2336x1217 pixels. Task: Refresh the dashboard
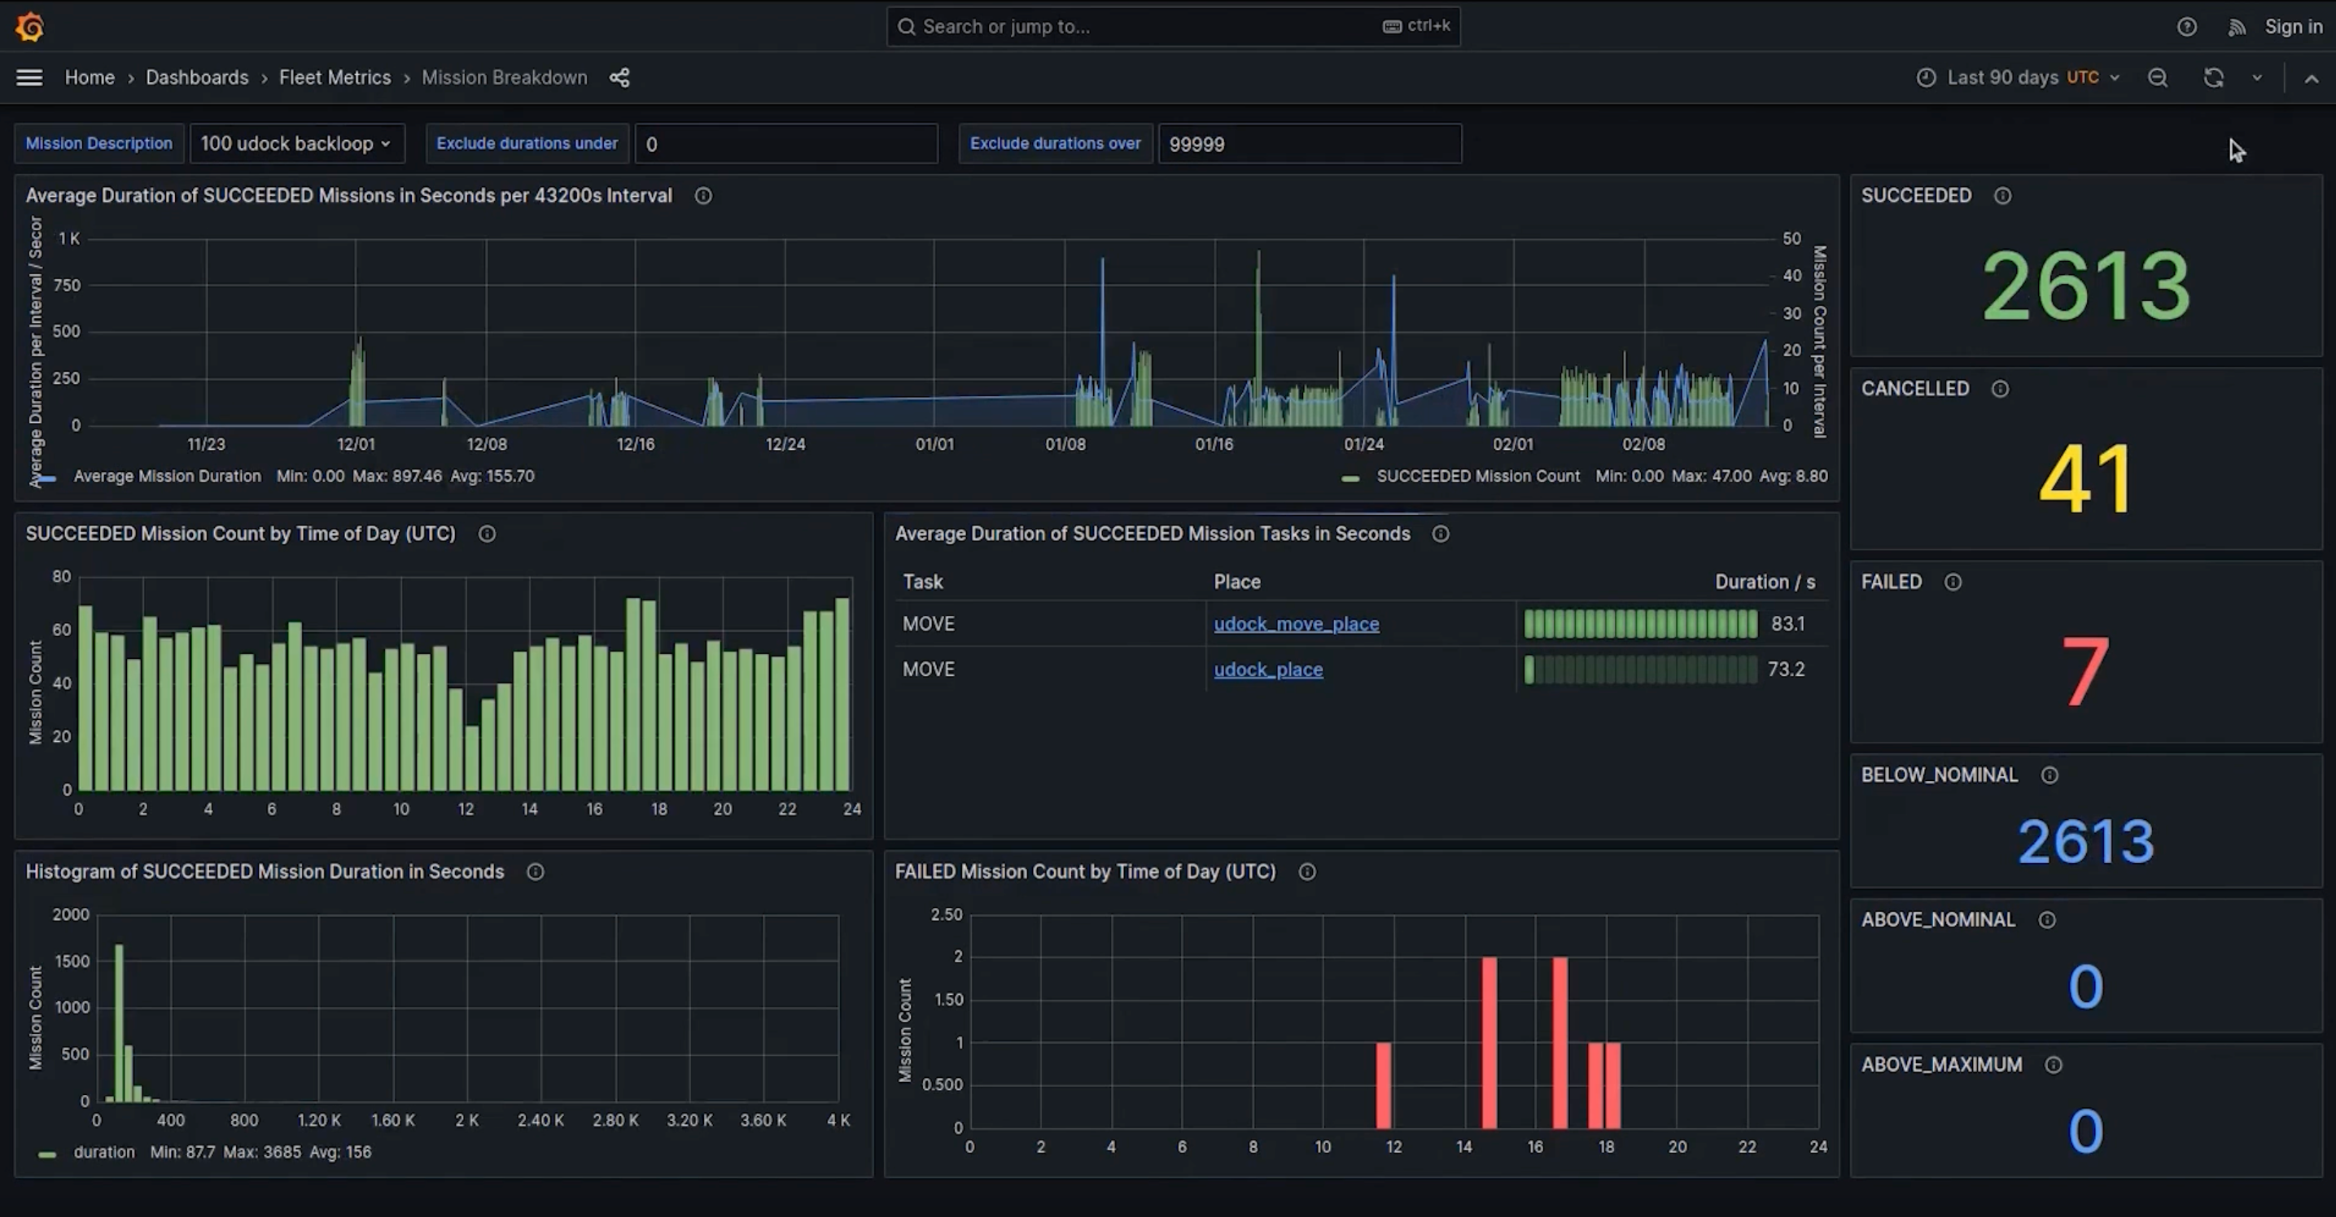(x=2214, y=78)
